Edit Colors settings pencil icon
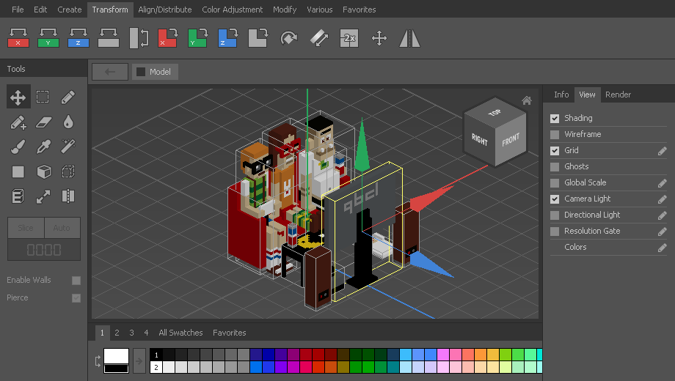 (x=662, y=248)
